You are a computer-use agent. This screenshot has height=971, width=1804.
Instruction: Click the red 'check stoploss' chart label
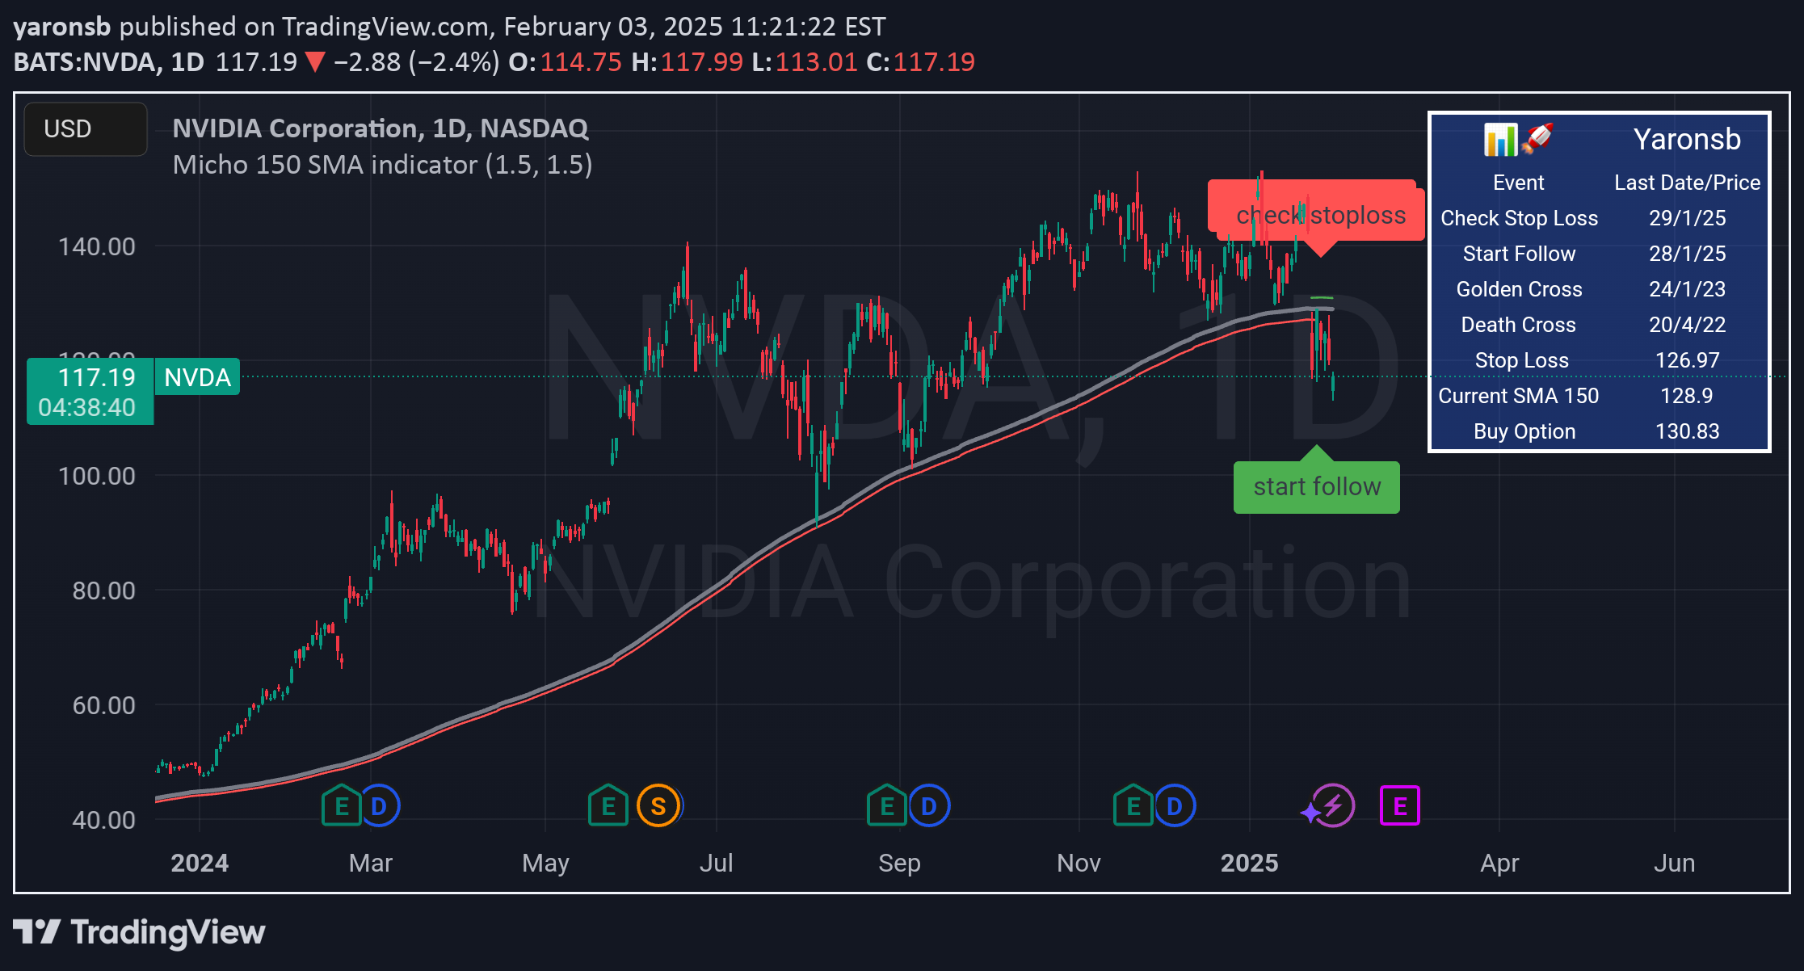coord(1320,215)
